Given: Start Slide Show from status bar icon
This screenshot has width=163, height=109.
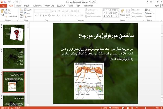Looking at the screenshot, I should [x=137, y=108].
